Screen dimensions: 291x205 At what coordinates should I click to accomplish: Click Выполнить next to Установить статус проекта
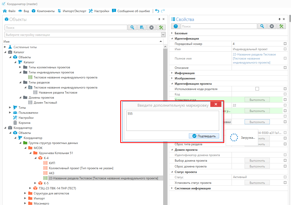(257, 183)
